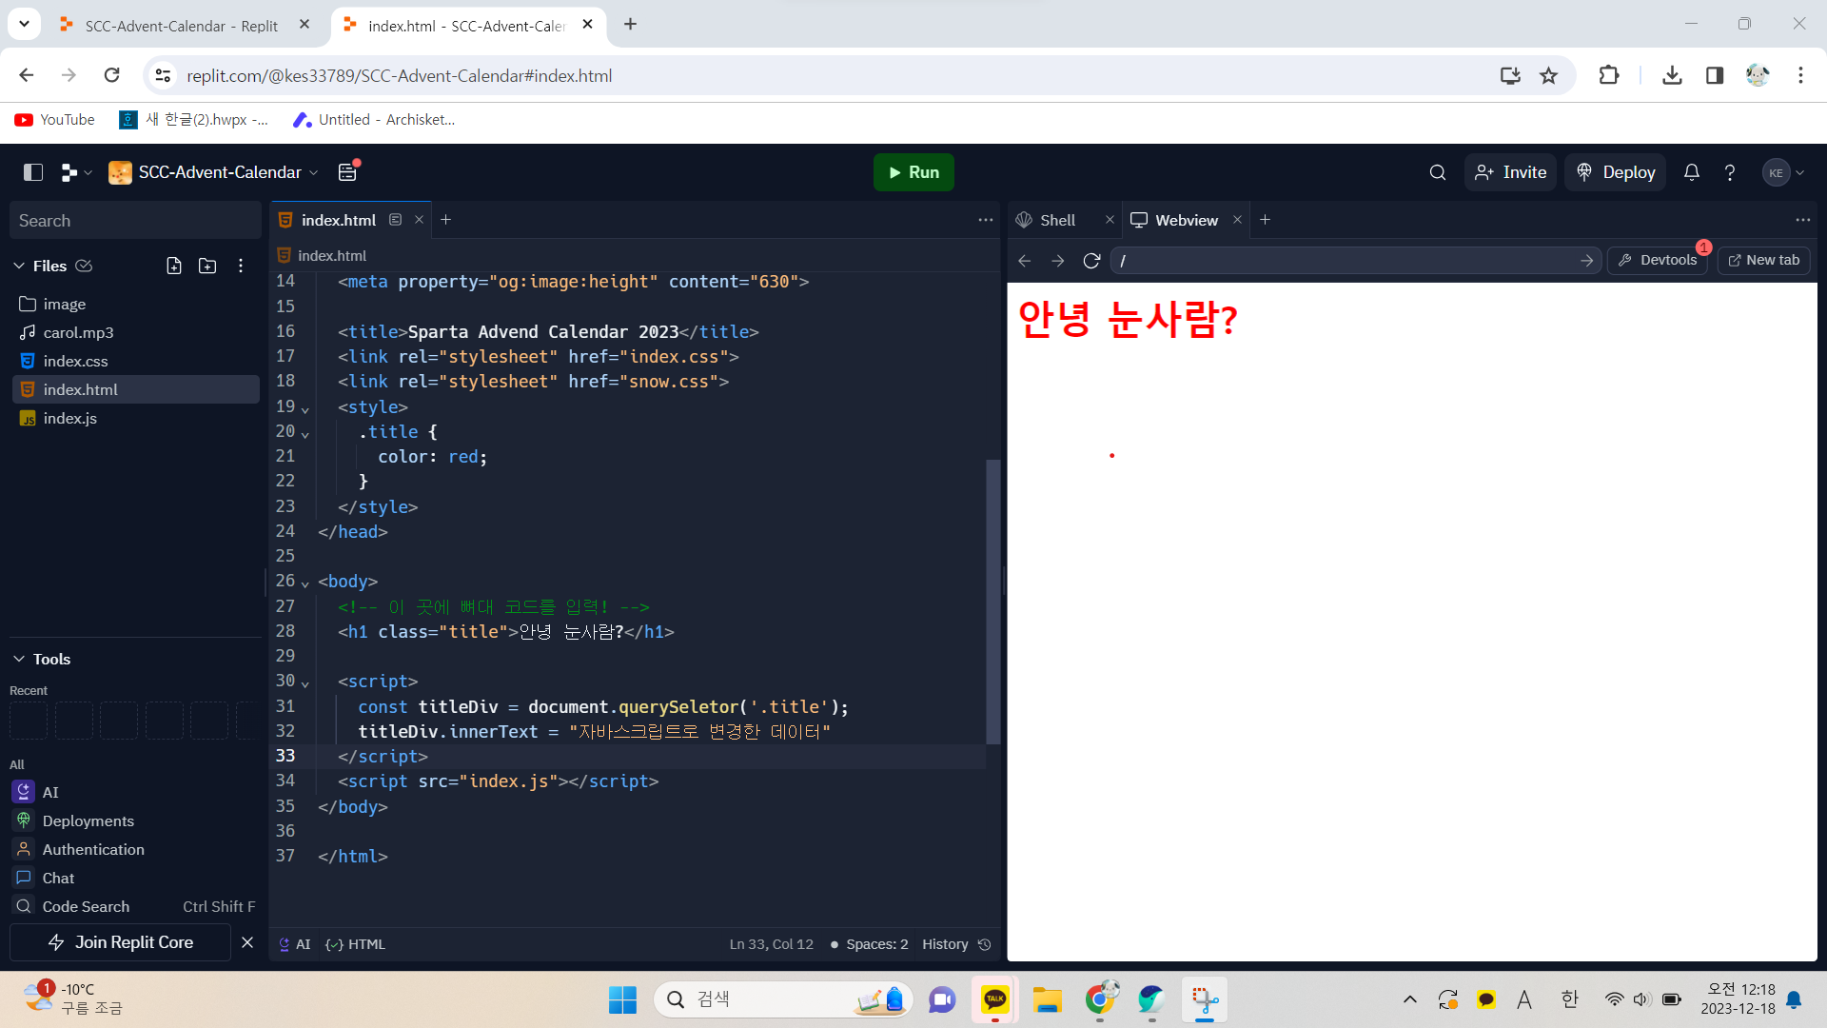The image size is (1827, 1028).
Task: Open Windows Start menu
Action: [622, 999]
